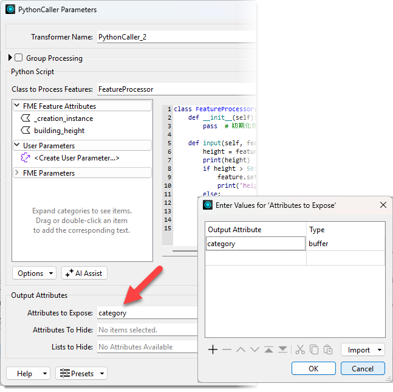Move row up with the up arrow icon
The image size is (393, 392).
point(241,349)
